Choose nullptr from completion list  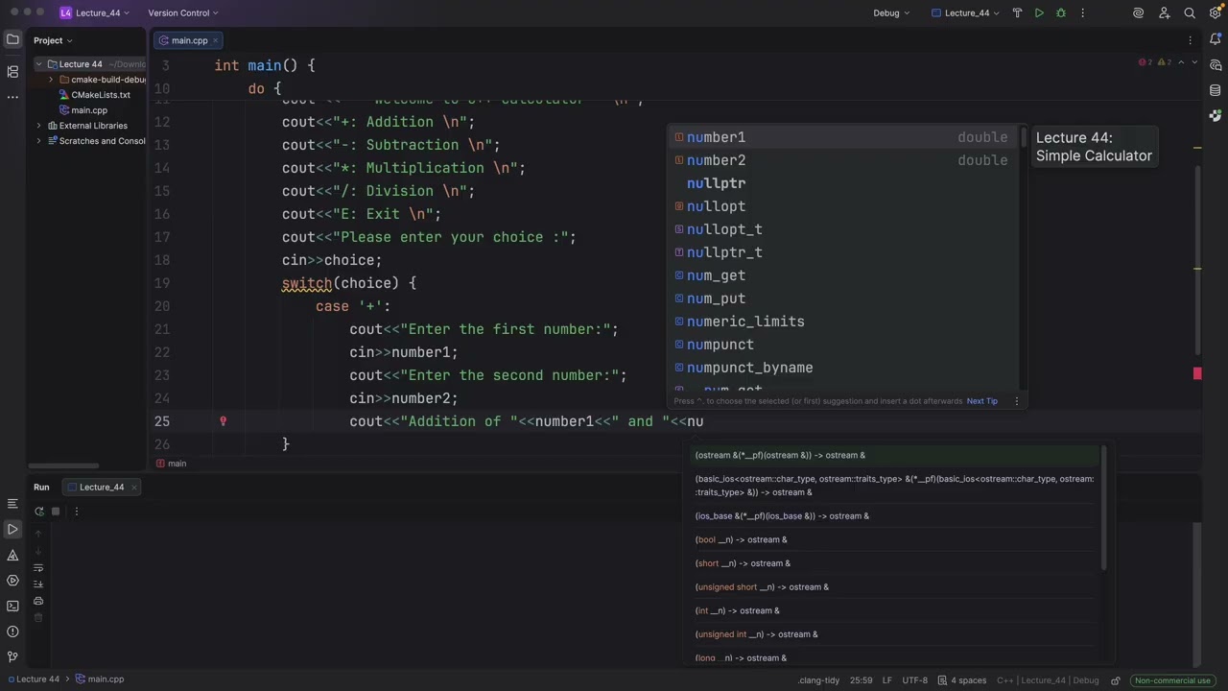(x=843, y=183)
